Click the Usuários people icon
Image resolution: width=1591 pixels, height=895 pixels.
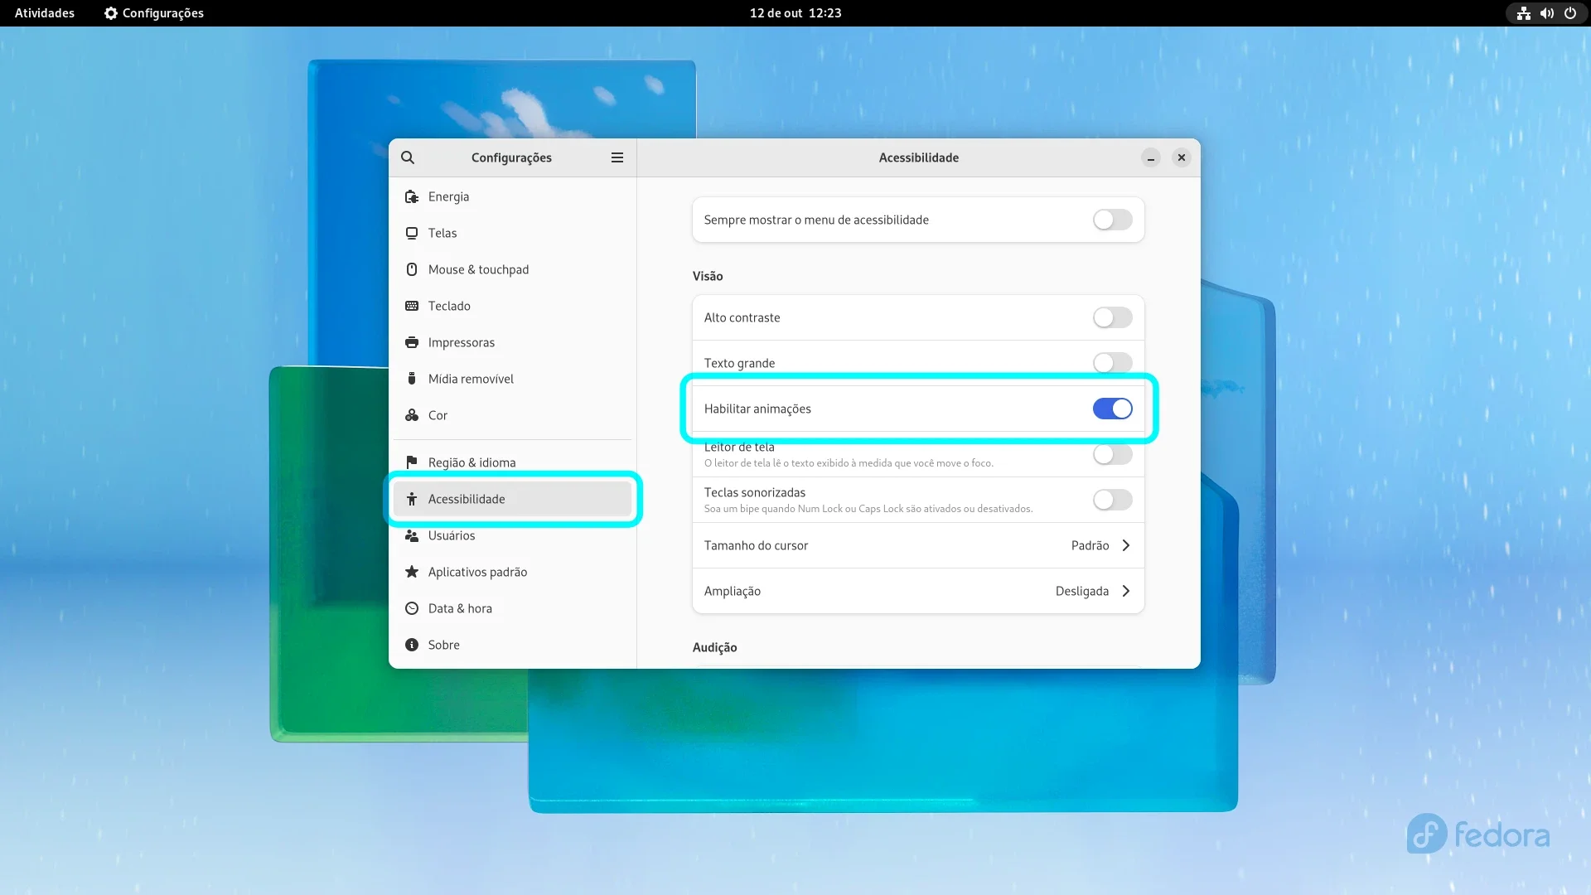(412, 535)
